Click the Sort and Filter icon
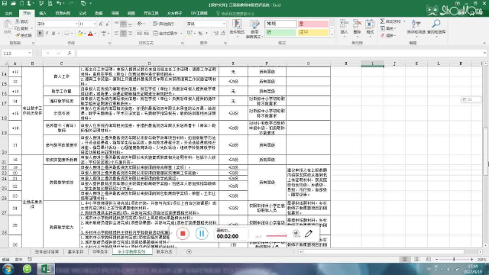The image size is (489, 275). [x=416, y=24]
